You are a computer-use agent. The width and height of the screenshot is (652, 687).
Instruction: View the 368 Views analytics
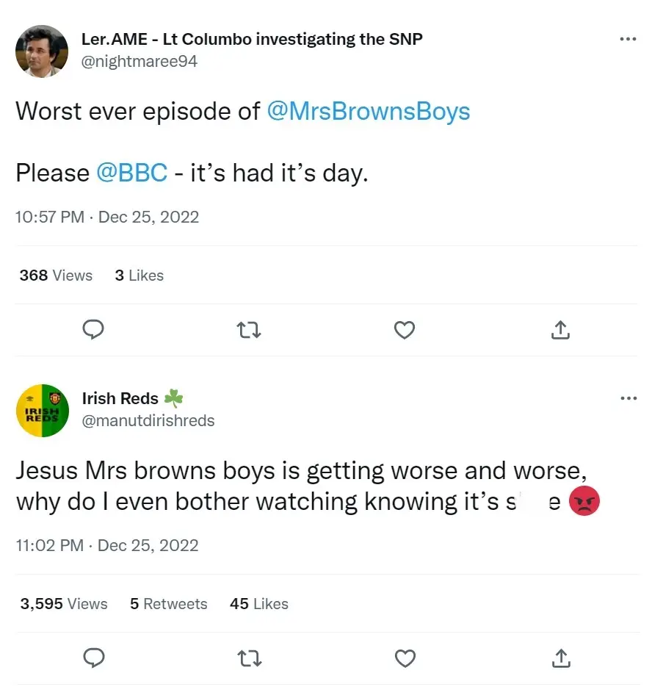point(54,276)
